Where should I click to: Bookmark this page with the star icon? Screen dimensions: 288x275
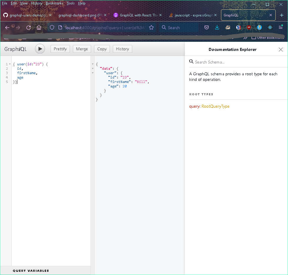click(x=151, y=28)
